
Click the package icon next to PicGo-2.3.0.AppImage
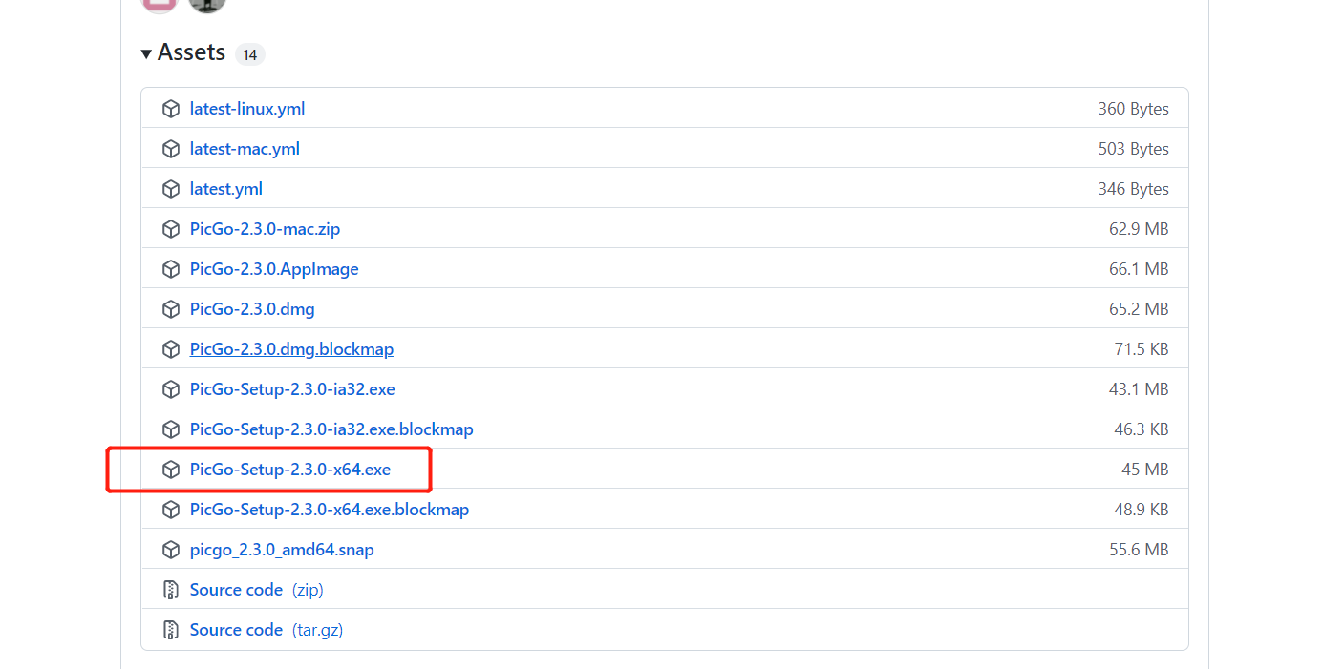pyautogui.click(x=171, y=269)
